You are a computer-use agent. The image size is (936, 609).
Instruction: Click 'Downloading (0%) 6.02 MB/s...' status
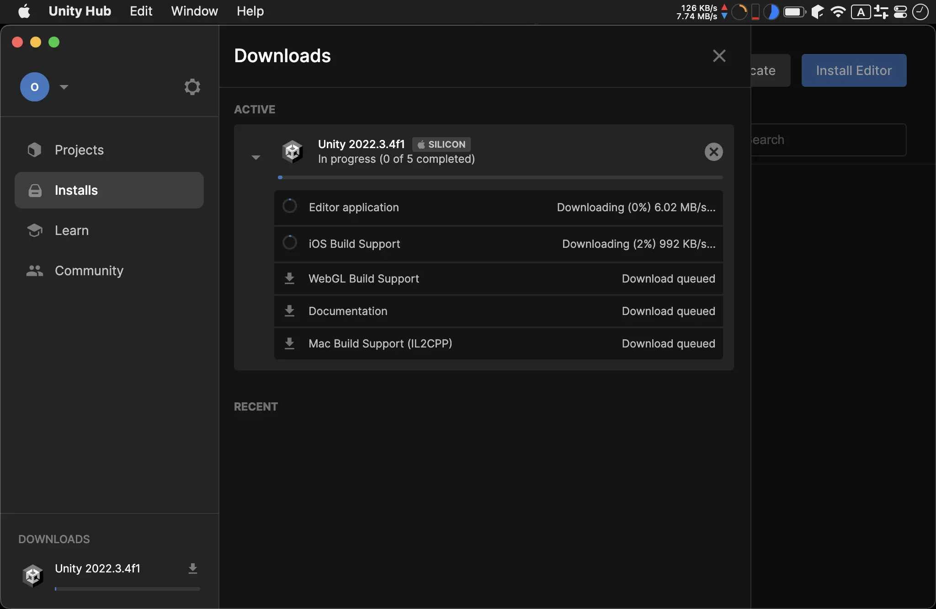(x=636, y=208)
